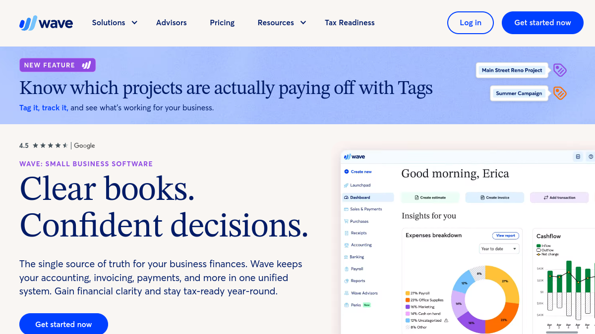
Task: Click the purple Marketing legend swatch
Action: point(408,307)
